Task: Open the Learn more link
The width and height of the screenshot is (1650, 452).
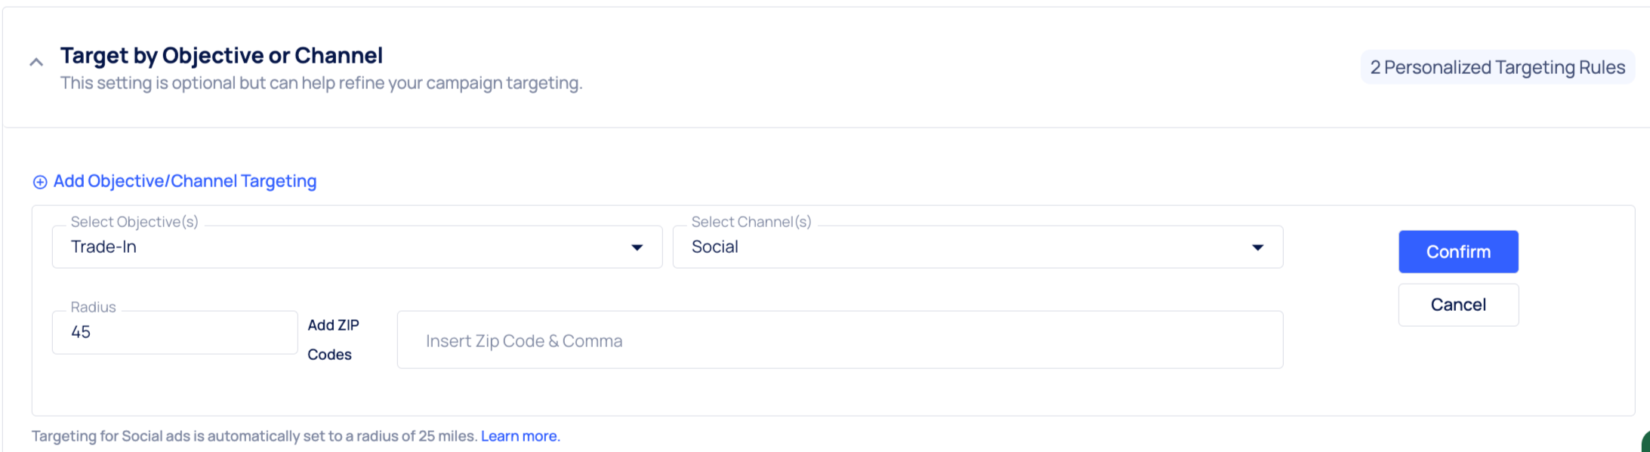Action: [520, 436]
